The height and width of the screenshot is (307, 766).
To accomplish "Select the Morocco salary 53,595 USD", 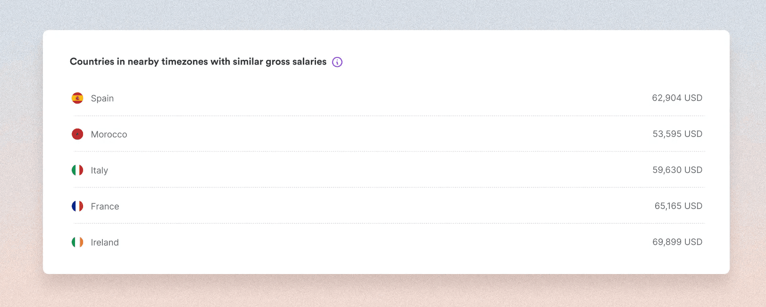I will [677, 134].
